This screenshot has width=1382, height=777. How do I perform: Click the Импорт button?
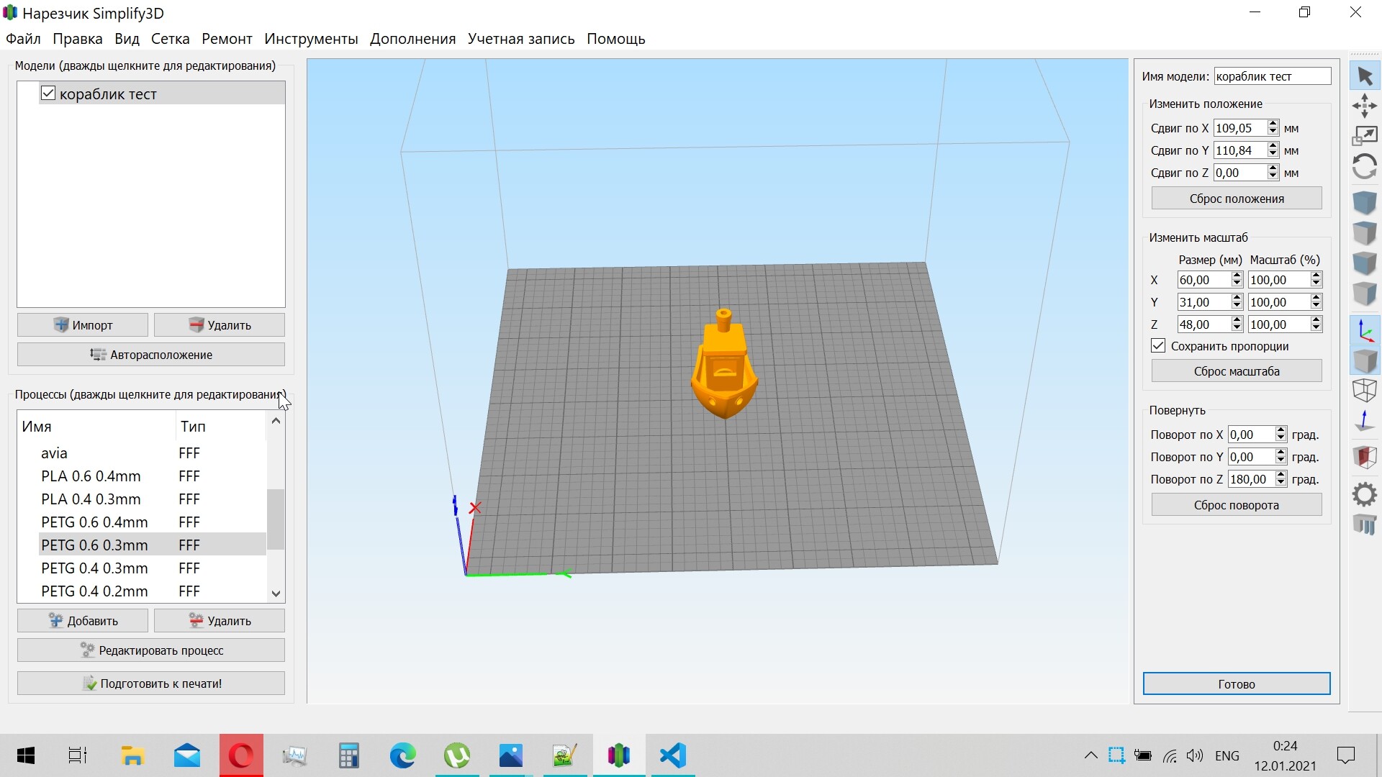tap(83, 325)
